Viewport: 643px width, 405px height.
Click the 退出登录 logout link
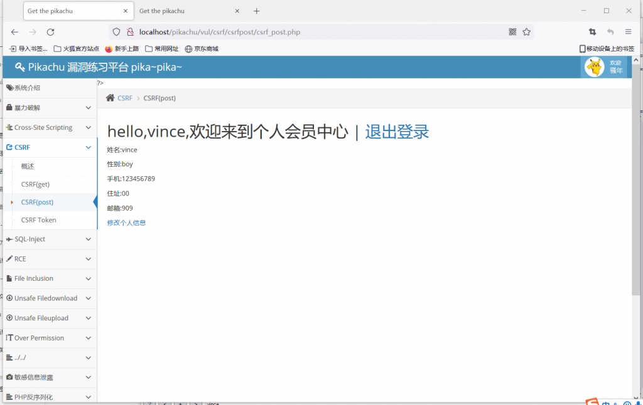[397, 132]
